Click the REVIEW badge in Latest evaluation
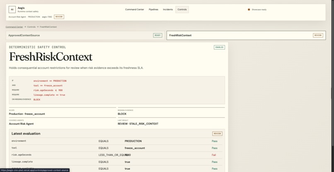The image size is (334, 172). tap(217, 134)
